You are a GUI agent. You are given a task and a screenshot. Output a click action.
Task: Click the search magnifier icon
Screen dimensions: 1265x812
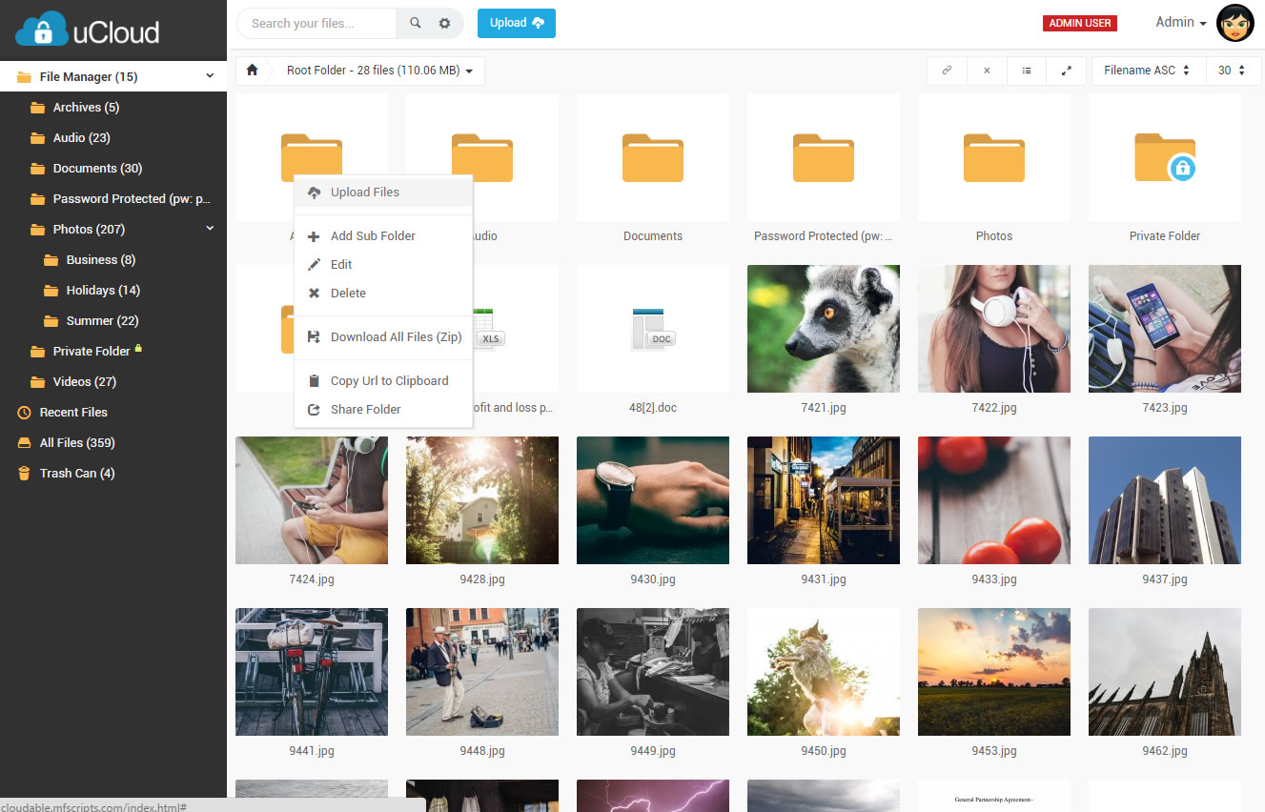point(414,23)
